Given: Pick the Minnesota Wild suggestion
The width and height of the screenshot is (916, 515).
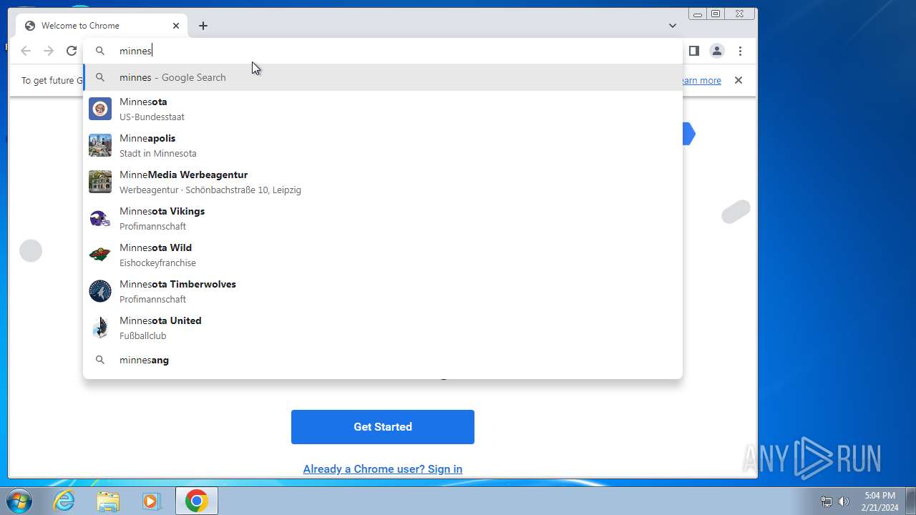Looking at the screenshot, I should (x=383, y=255).
